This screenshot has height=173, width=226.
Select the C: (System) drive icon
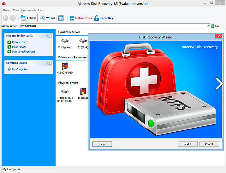point(64,41)
